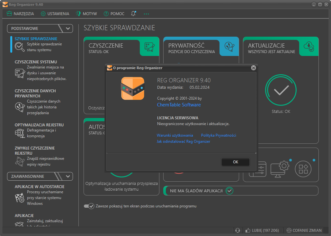Click the Szybkie sprawdzanie magnifier icon

[x=20, y=47]
